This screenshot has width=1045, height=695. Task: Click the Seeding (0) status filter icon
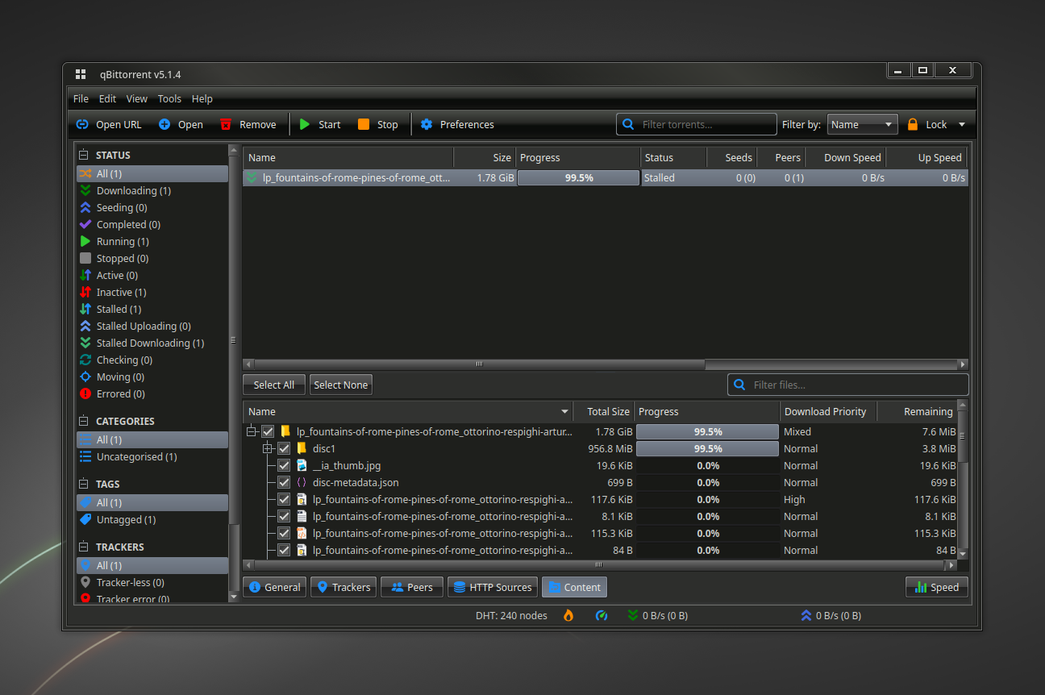[x=85, y=208]
